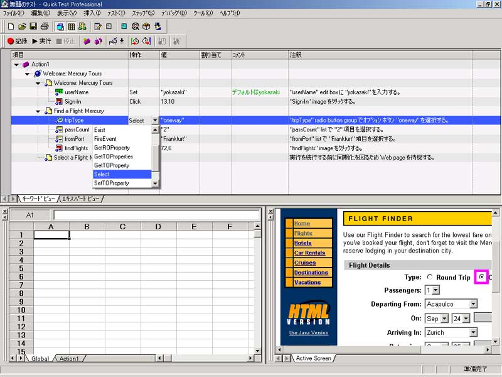Collapse the Action1 tree node
502x377 pixels.
coord(16,65)
